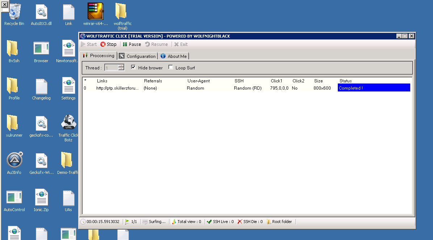
Task: Click the Click1 column header
Action: coord(277,81)
